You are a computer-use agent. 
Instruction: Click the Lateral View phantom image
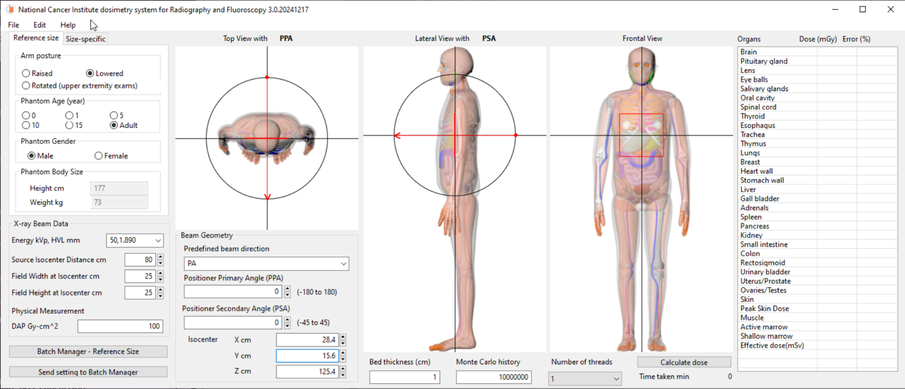pos(455,199)
